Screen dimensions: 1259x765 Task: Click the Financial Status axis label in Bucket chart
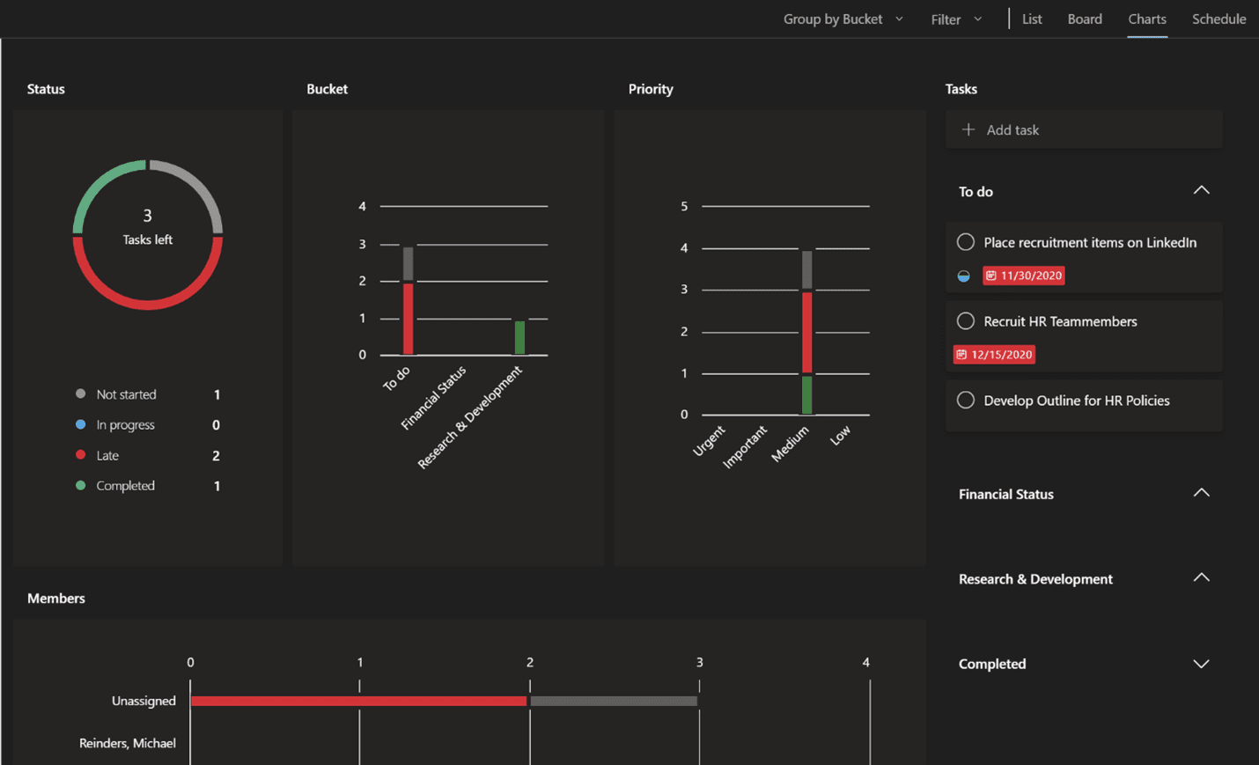coord(433,399)
